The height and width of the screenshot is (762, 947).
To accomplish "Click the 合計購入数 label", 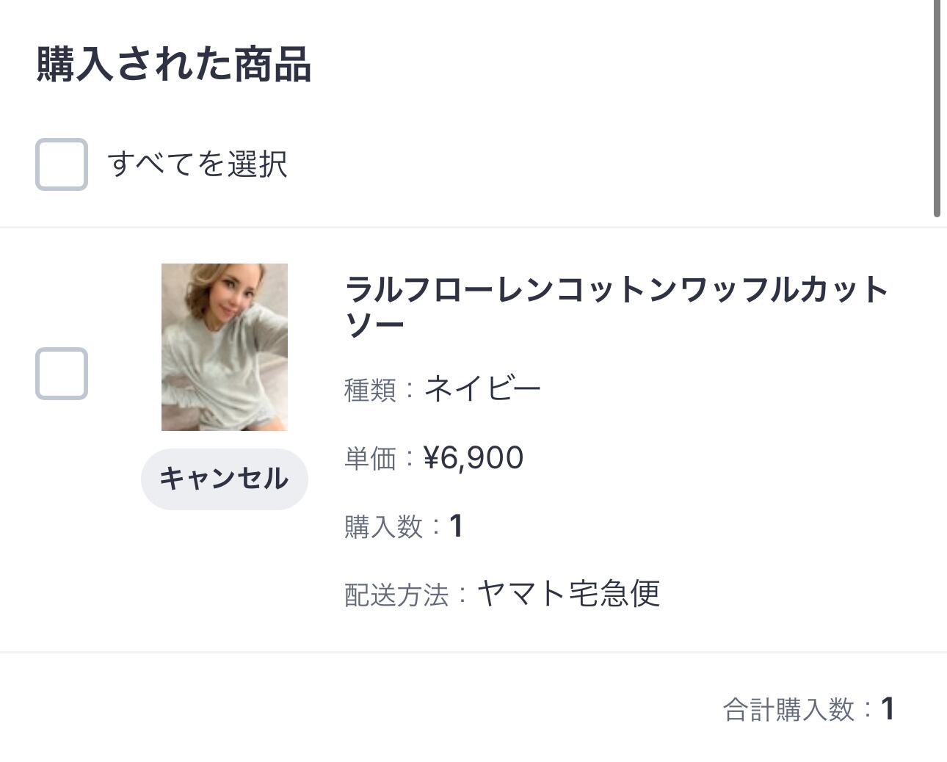I will click(x=788, y=710).
